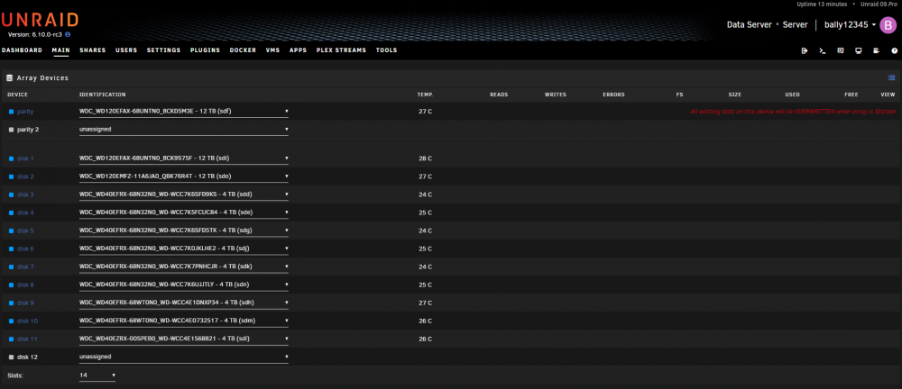Open the disk 10 link
The image size is (902, 389).
click(27, 321)
